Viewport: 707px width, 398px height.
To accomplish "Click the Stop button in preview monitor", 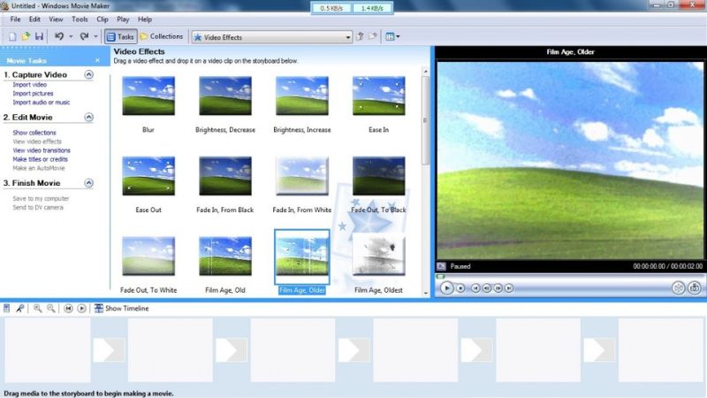I will (460, 288).
